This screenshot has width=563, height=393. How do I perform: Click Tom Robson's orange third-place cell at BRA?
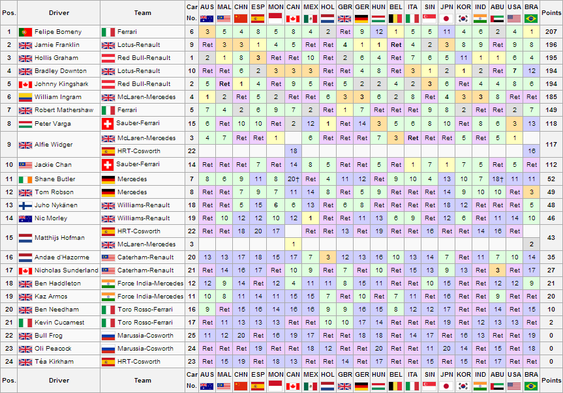click(532, 192)
